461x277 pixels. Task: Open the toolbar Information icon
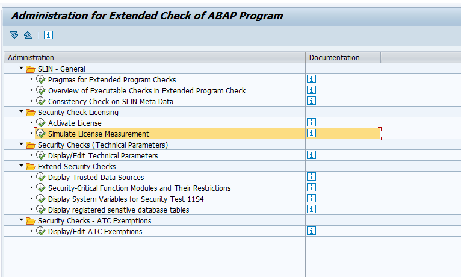click(x=49, y=35)
